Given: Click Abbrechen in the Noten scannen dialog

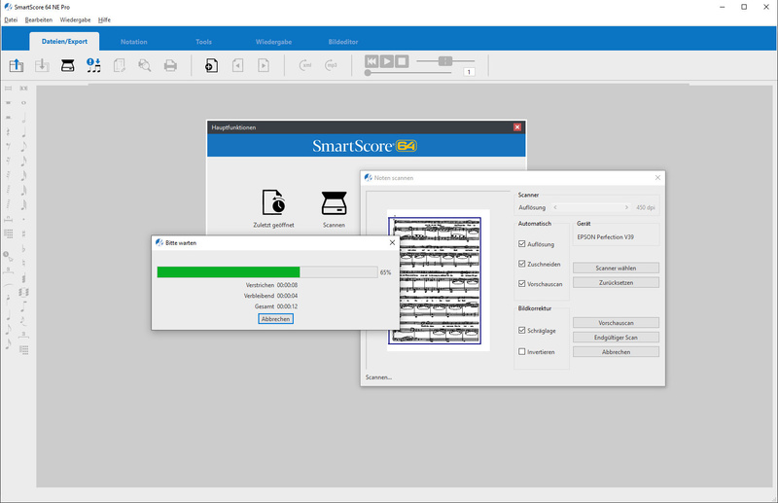Looking at the screenshot, I should point(616,351).
